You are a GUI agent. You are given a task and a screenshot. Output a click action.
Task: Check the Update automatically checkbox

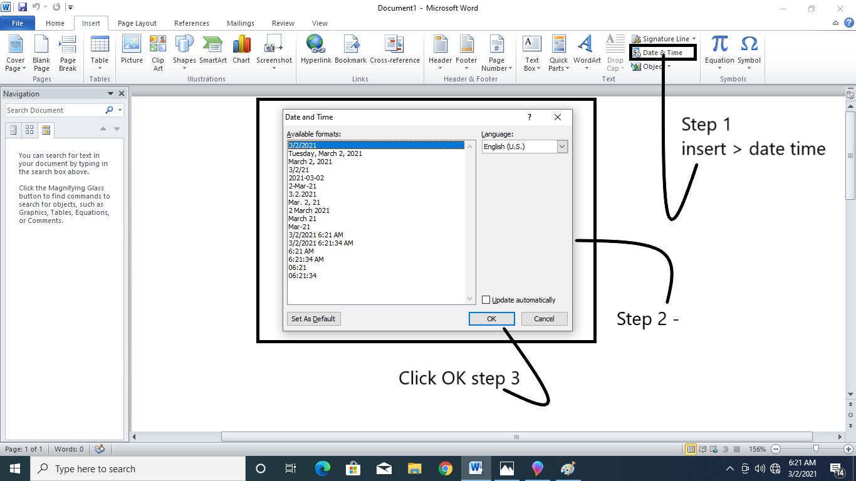(x=486, y=300)
